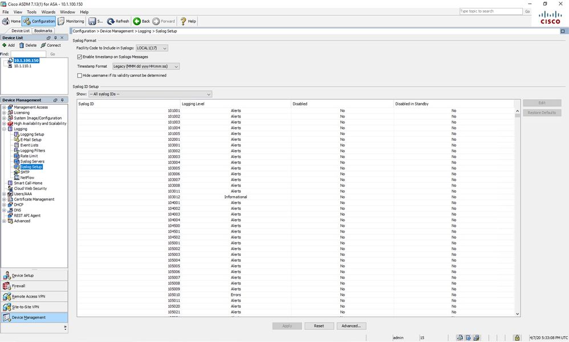The image size is (569, 342).
Task: Click the Reset button
Action: (x=319, y=326)
